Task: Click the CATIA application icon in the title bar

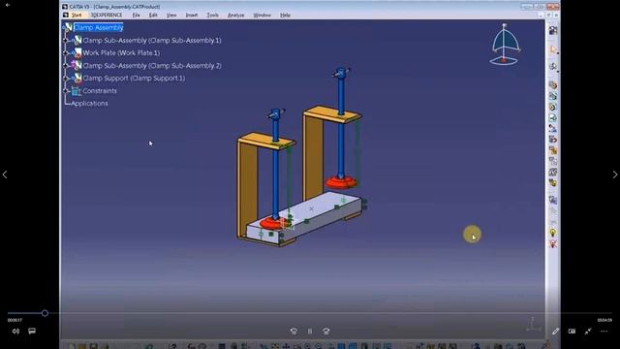Action: 65,7
